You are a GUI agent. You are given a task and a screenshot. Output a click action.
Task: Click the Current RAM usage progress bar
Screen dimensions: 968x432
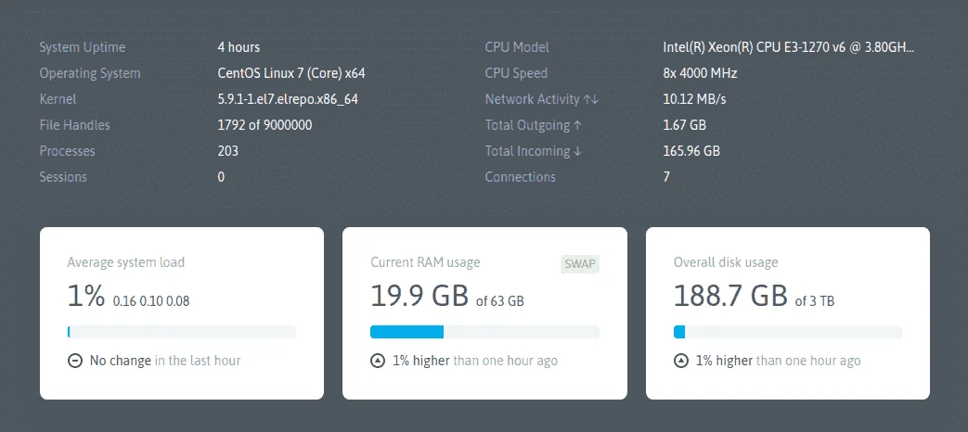pyautogui.click(x=484, y=332)
